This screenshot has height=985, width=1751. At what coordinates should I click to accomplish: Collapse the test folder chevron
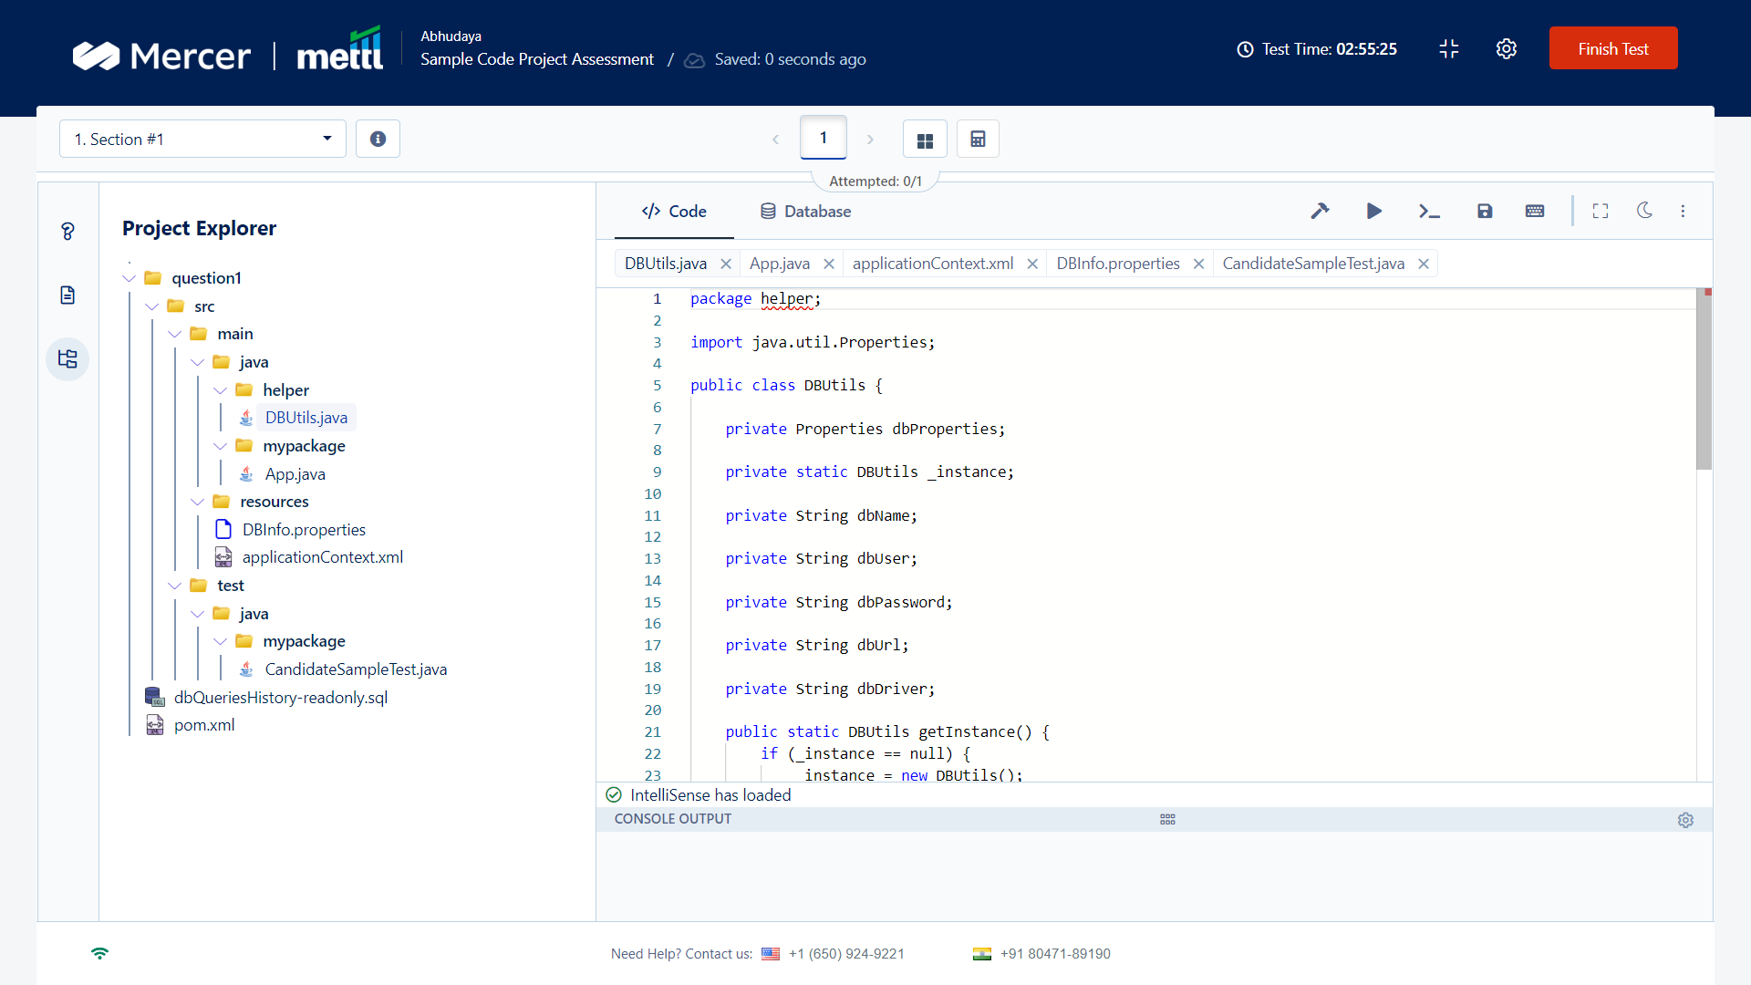pyautogui.click(x=175, y=586)
